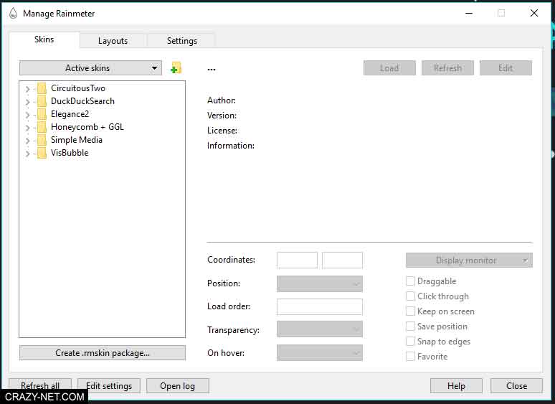The width and height of the screenshot is (555, 404).
Task: Click the Close button at the bottom
Action: (x=516, y=385)
